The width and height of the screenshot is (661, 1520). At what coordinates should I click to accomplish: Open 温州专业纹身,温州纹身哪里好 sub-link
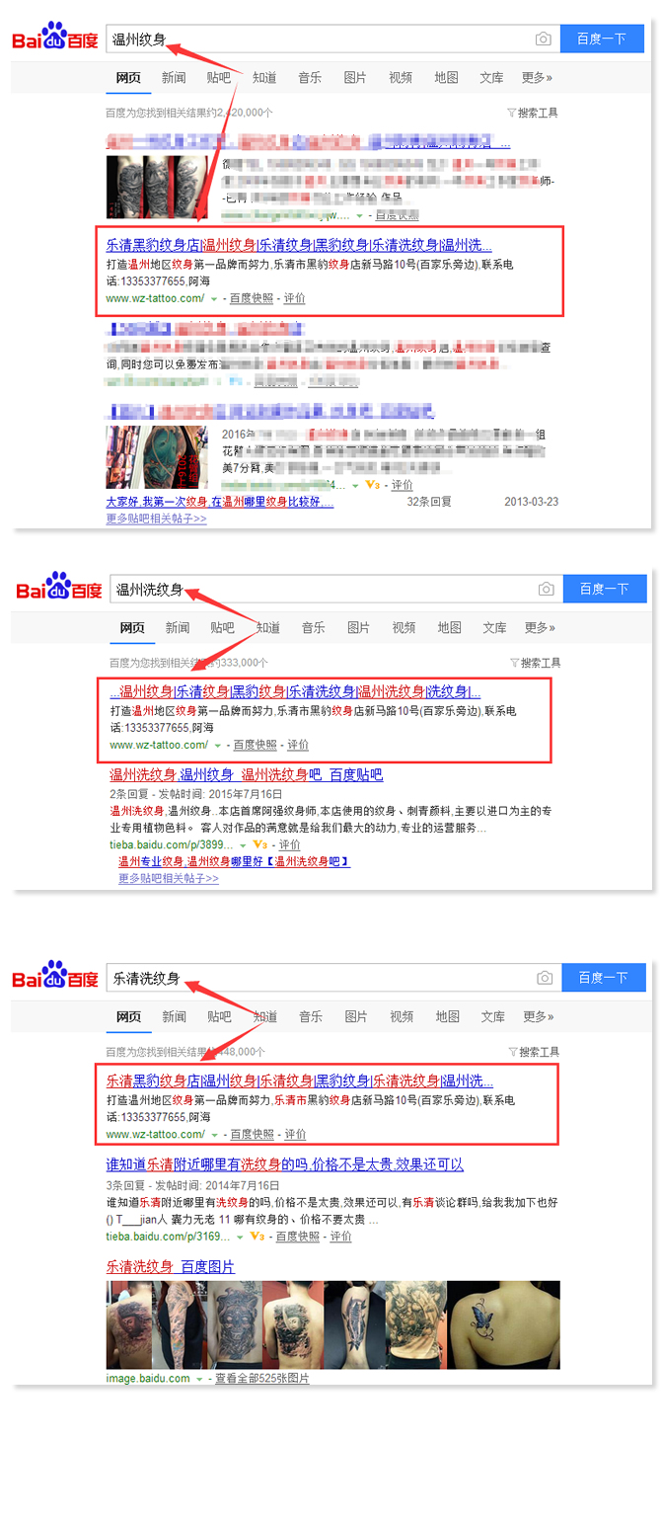[234, 862]
